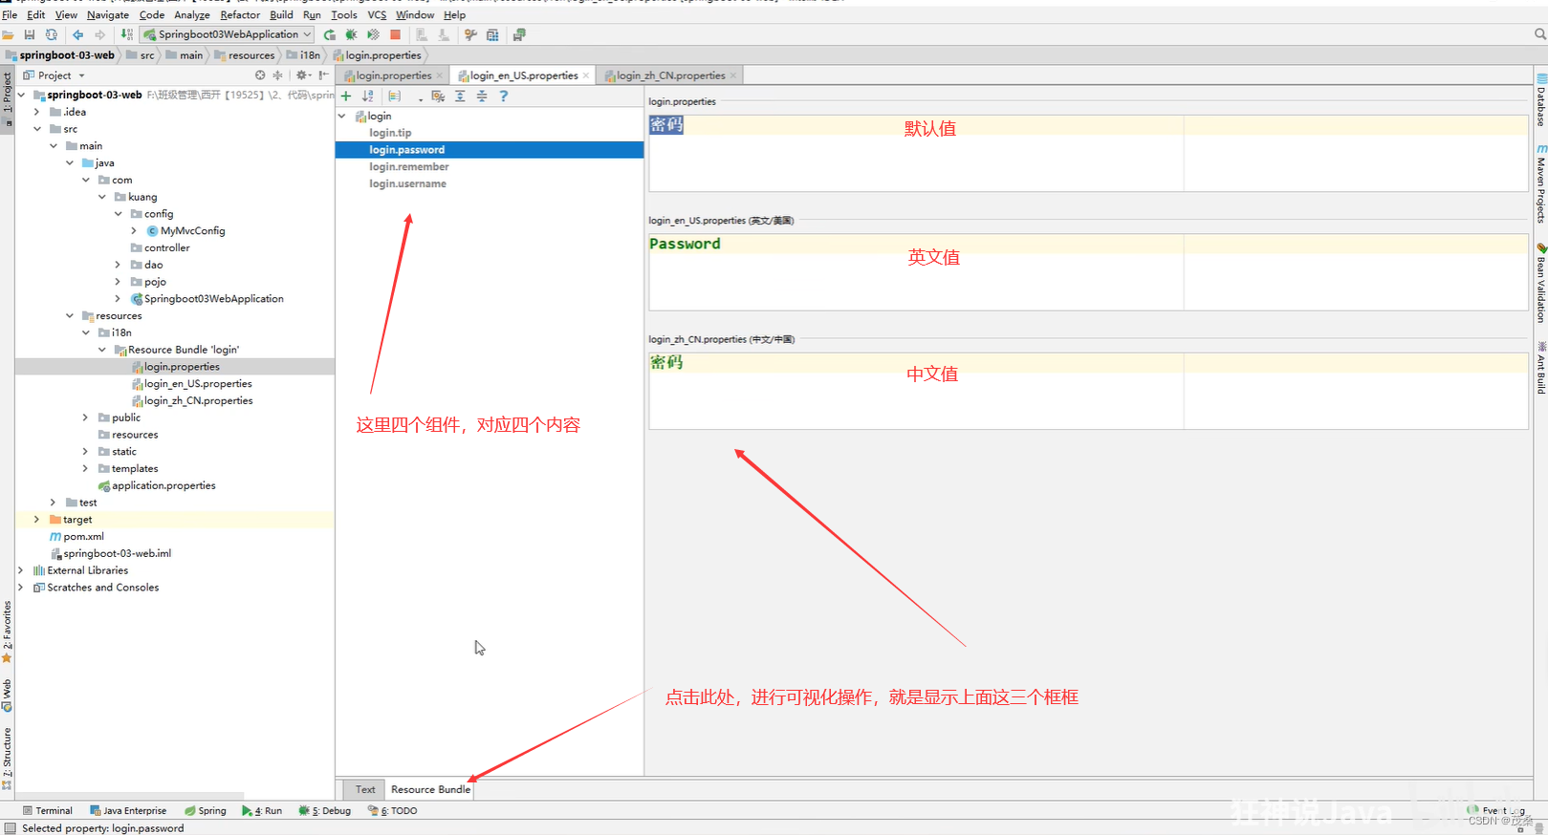Open help with the blue question mark

[504, 96]
